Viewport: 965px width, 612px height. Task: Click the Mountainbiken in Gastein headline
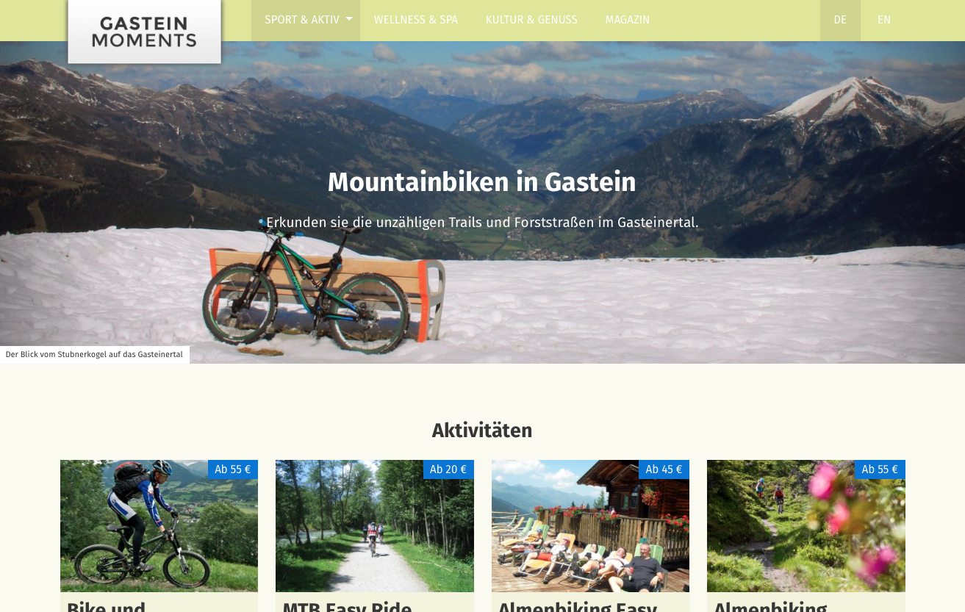pyautogui.click(x=482, y=182)
